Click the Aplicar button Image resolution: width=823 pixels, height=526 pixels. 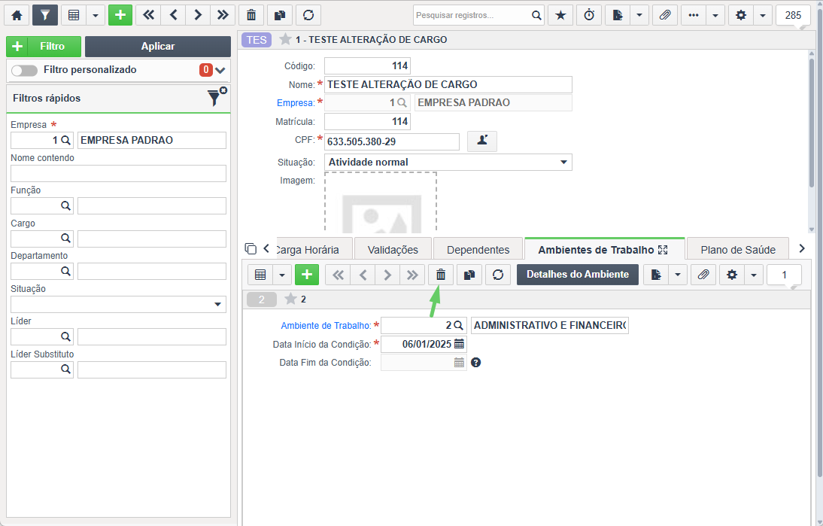158,46
